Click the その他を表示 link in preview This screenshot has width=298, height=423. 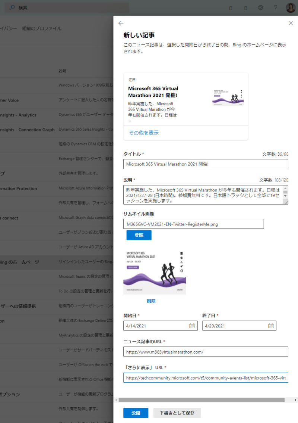click(144, 133)
